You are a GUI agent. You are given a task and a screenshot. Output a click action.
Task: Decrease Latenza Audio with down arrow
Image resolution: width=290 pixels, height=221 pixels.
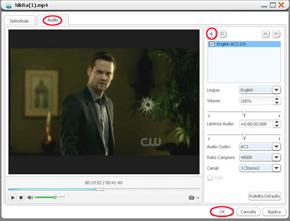277,126
